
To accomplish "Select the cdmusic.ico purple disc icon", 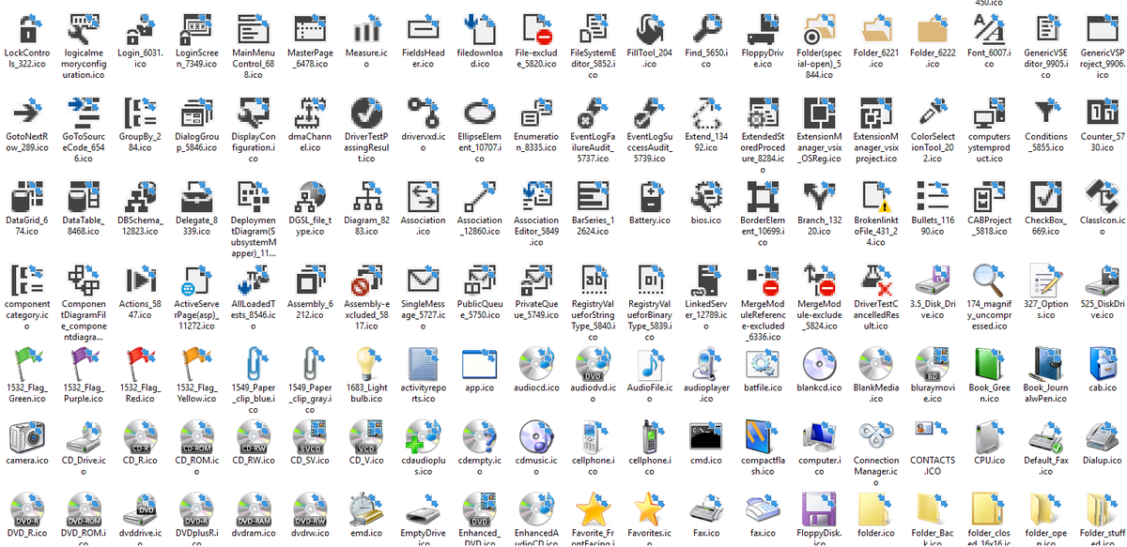I will [x=536, y=435].
